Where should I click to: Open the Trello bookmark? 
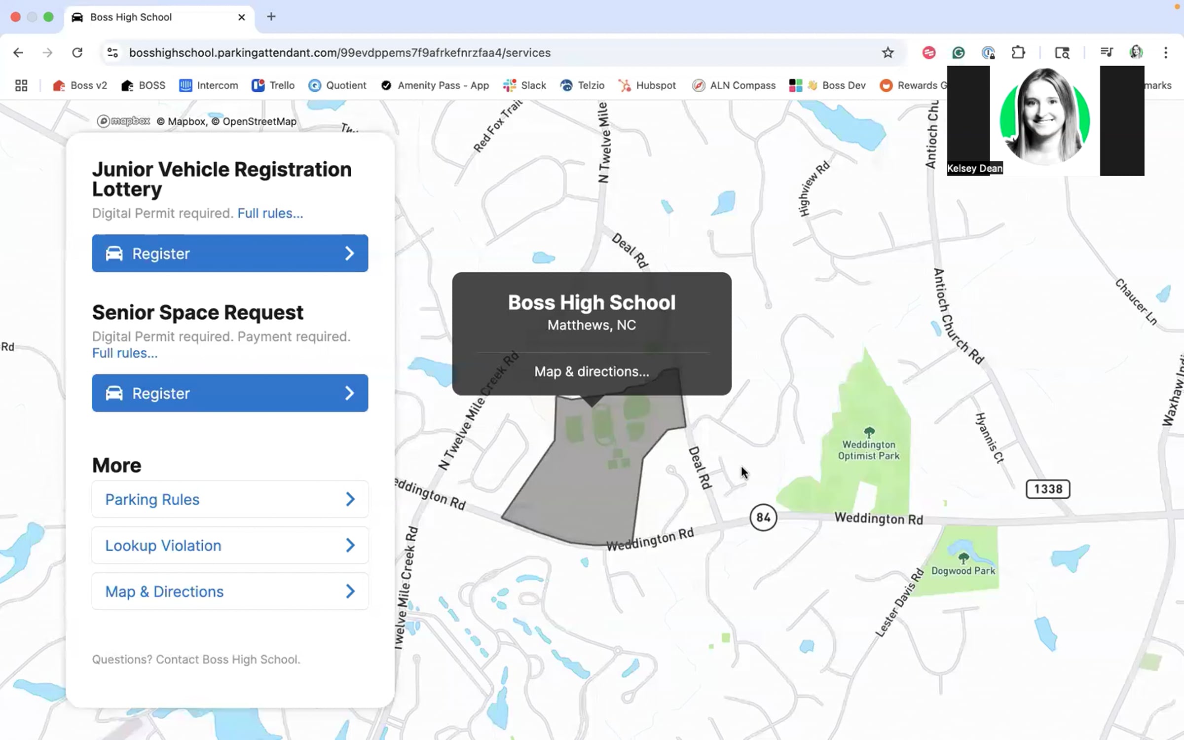(x=273, y=85)
